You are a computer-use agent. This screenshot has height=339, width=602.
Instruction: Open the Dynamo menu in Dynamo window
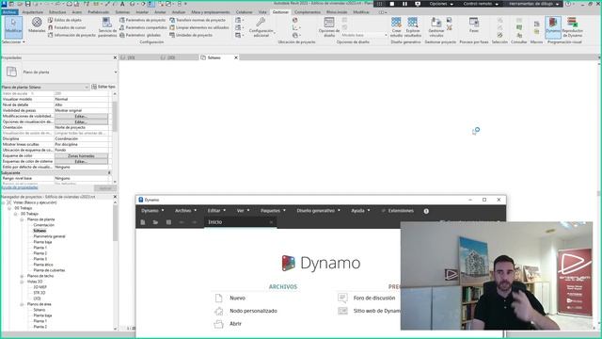coord(152,211)
